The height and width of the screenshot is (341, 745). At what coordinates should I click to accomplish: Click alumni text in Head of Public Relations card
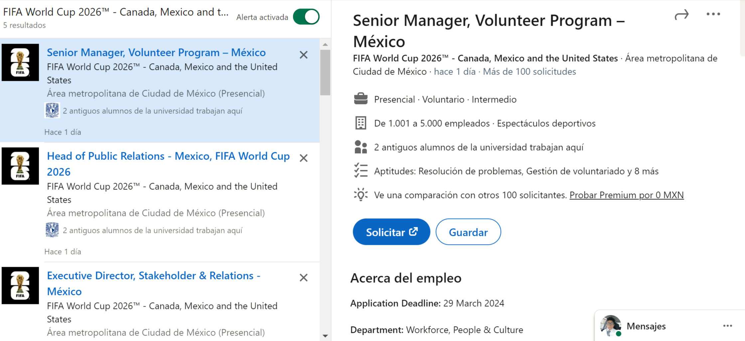153,230
